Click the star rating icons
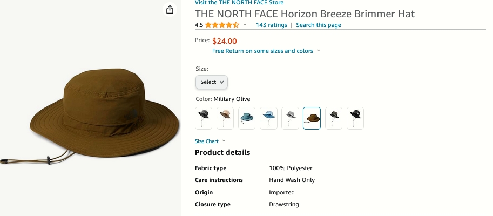This screenshot has height=216, width=493. click(222, 25)
